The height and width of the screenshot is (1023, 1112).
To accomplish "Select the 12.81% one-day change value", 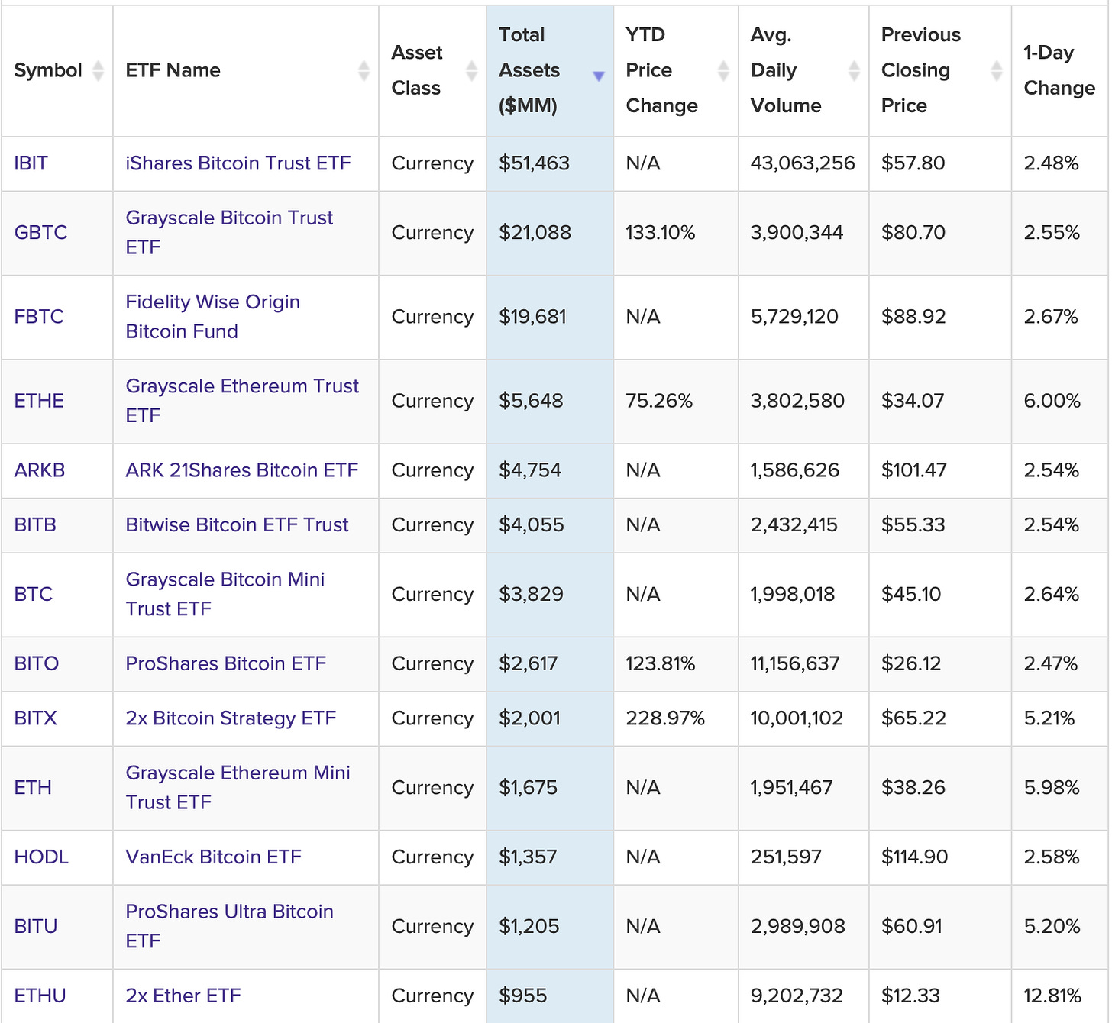I will click(x=1052, y=996).
